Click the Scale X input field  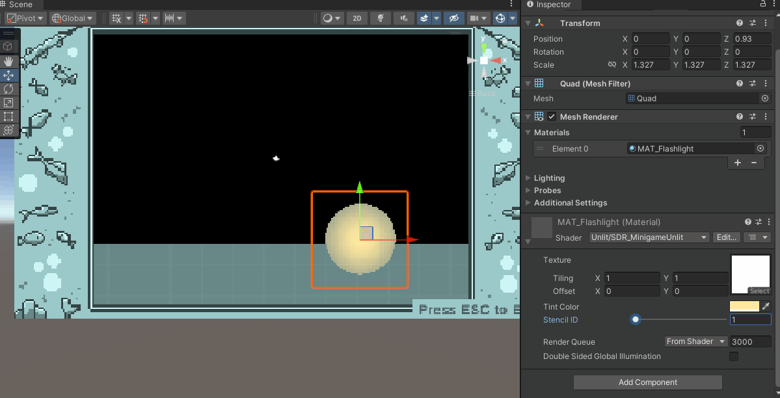(x=651, y=64)
